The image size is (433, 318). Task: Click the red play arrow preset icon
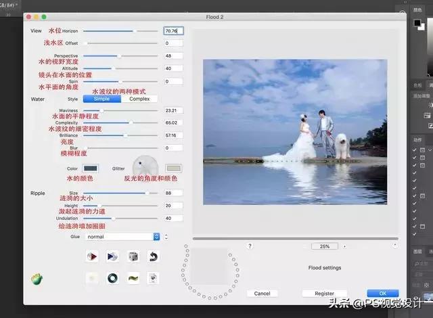click(92, 256)
